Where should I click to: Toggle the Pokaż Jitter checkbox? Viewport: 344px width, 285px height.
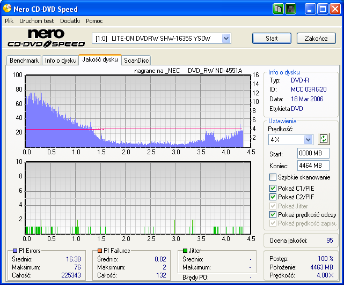tap(273, 206)
